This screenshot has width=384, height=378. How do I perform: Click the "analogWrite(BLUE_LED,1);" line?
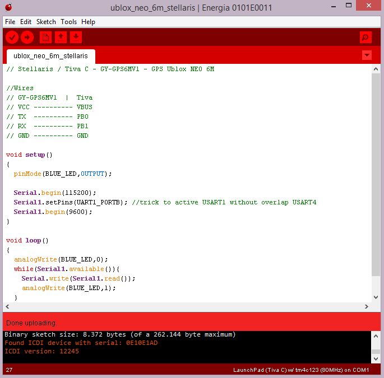coord(68,288)
